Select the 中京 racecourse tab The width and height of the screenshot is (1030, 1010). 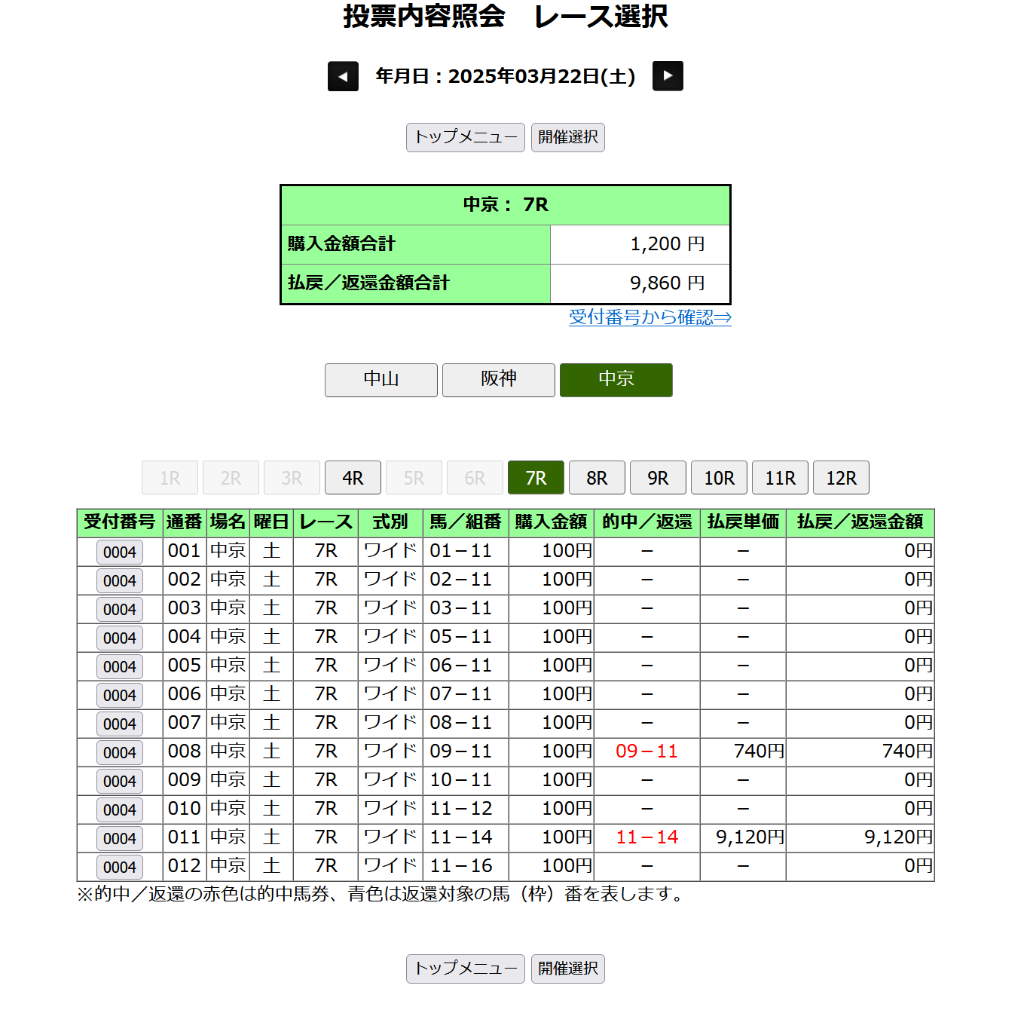(x=616, y=379)
